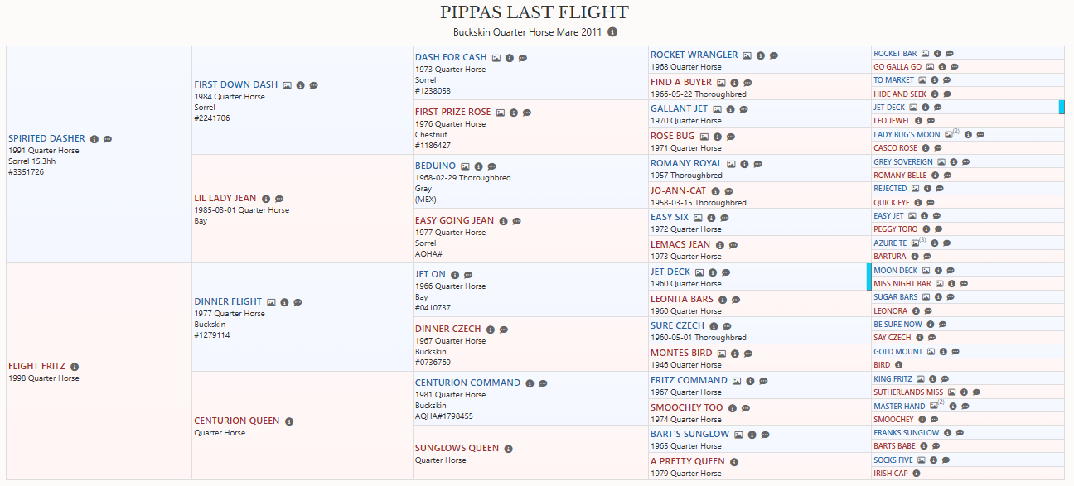The height and width of the screenshot is (486, 1074).
Task: Click info icon beside Pippas Last Flight subtitle
Action: (612, 32)
